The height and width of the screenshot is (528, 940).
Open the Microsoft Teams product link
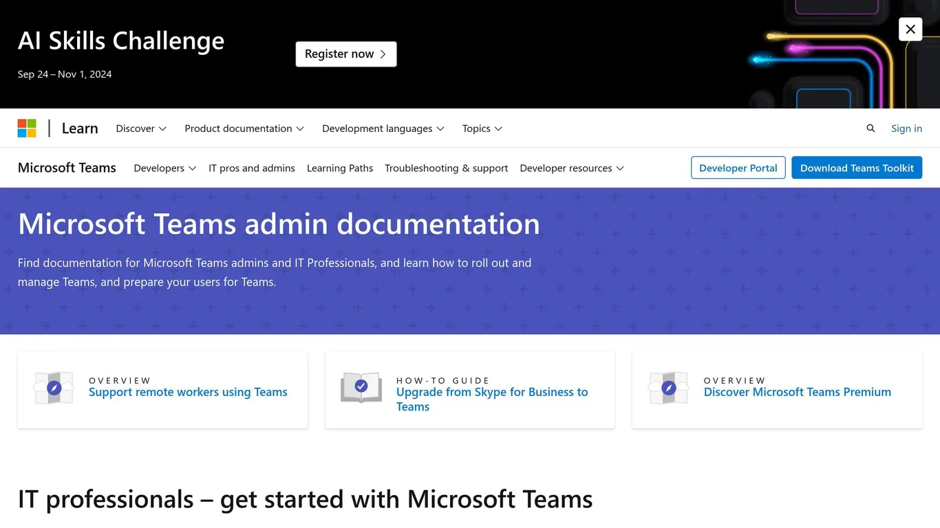(x=67, y=168)
